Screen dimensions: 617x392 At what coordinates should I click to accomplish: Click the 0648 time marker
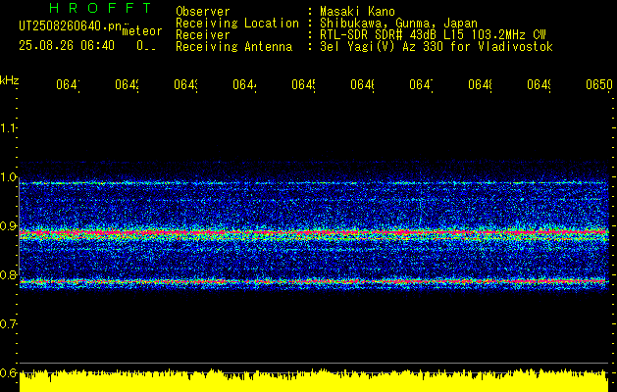click(480, 85)
